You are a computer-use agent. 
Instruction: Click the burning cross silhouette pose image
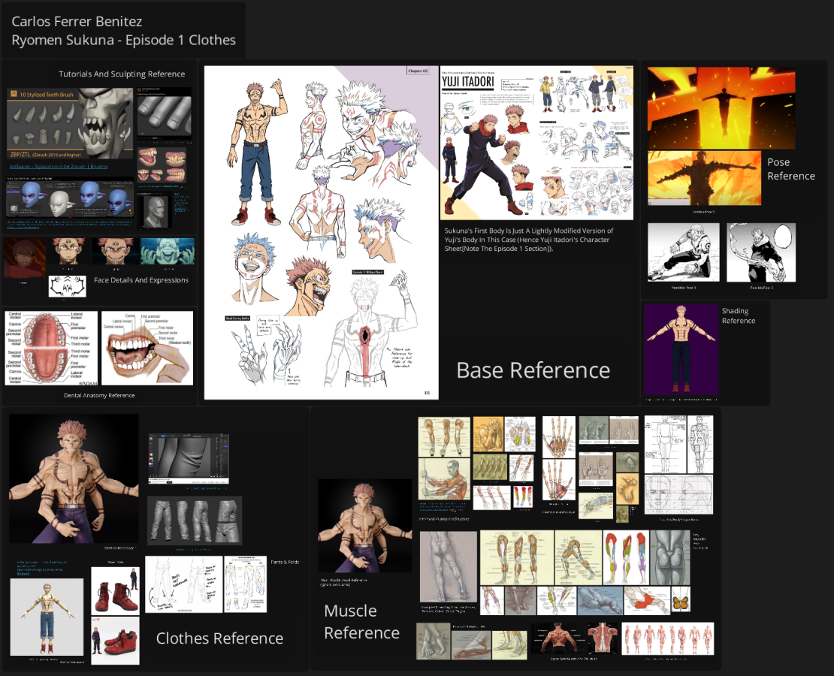[x=721, y=108]
